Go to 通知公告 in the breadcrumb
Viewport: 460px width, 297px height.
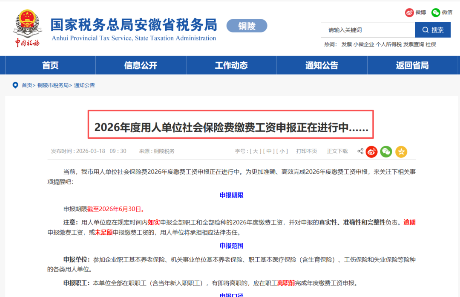[84, 85]
